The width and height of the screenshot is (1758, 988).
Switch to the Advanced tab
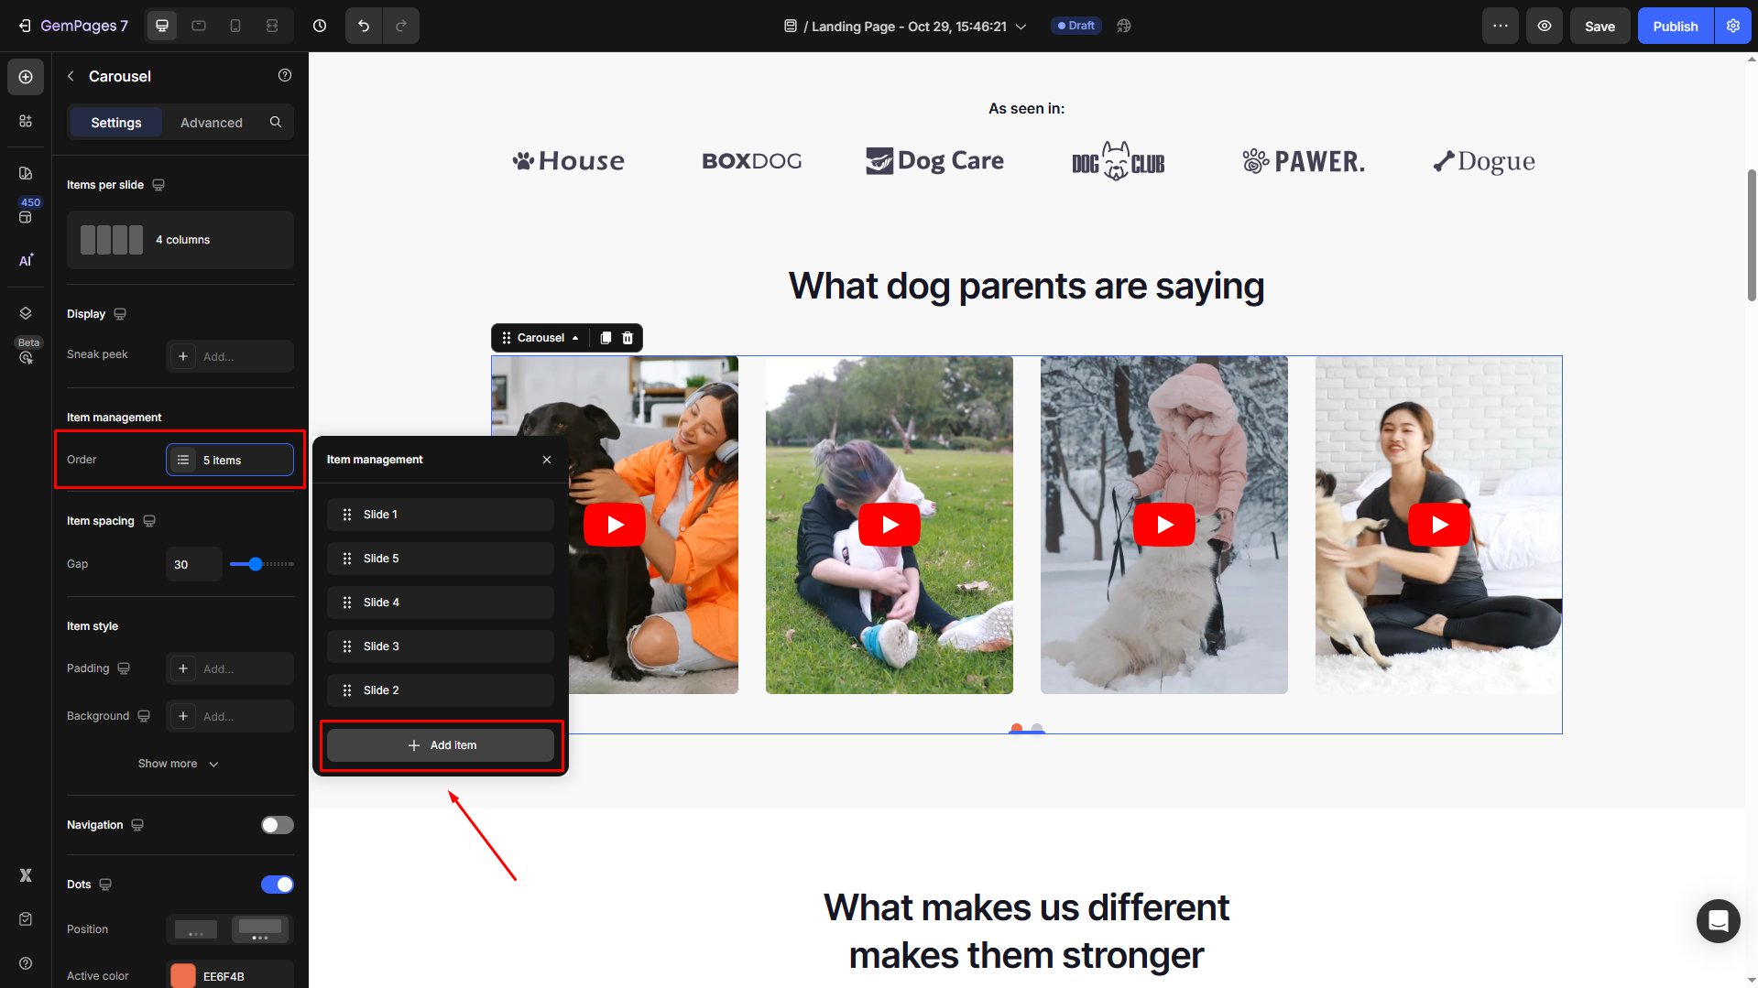pyautogui.click(x=211, y=123)
